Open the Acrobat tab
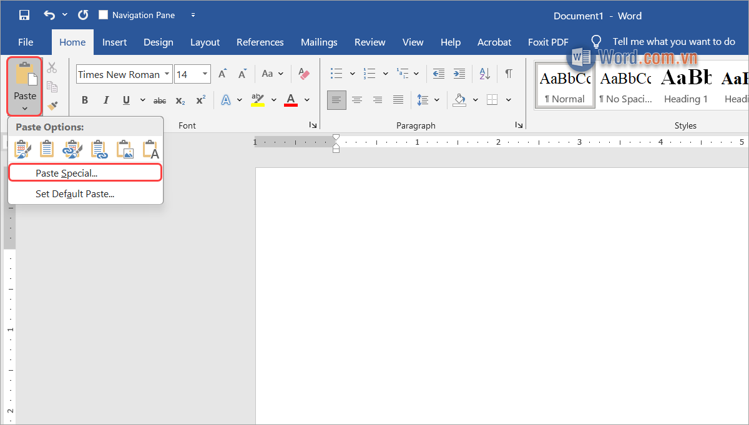 [494, 42]
